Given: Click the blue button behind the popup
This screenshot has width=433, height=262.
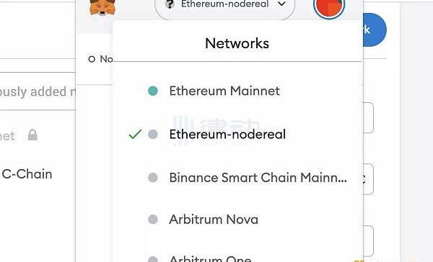Looking at the screenshot, I should [x=375, y=30].
